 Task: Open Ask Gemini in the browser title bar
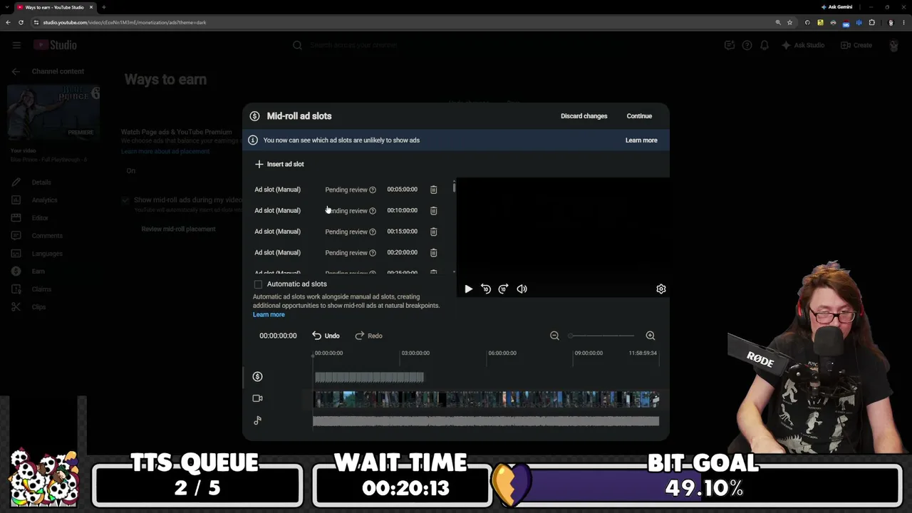click(x=836, y=7)
